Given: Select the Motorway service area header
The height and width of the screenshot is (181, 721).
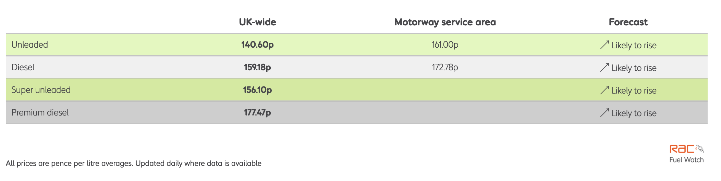Looking at the screenshot, I should pos(445,22).
